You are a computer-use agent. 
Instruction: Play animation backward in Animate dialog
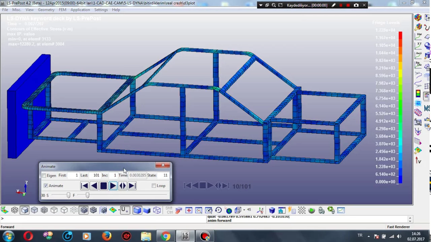pos(94,186)
